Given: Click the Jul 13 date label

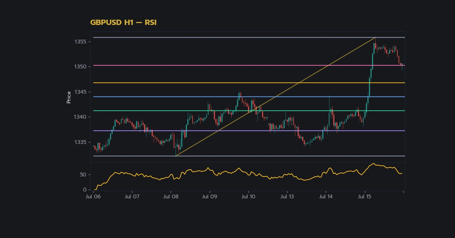Looking at the screenshot, I should [x=287, y=196].
